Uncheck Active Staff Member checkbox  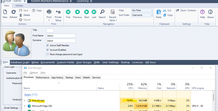tap(48, 45)
